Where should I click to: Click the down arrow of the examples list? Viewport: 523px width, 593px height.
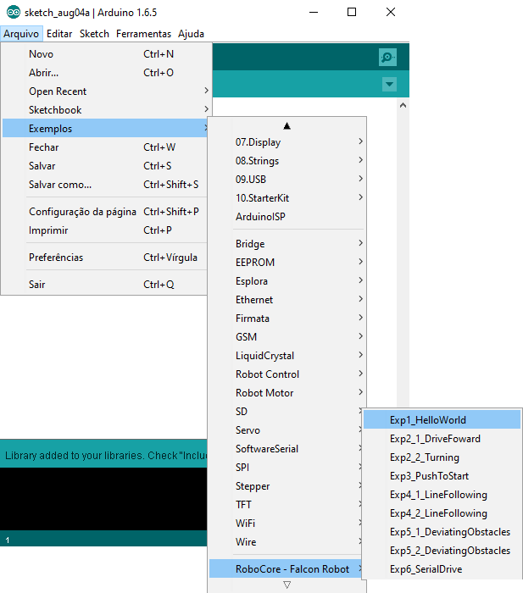[287, 585]
